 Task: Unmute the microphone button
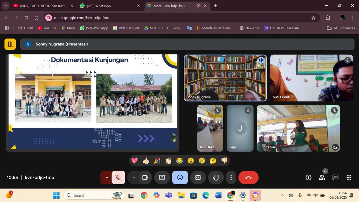pyautogui.click(x=118, y=178)
